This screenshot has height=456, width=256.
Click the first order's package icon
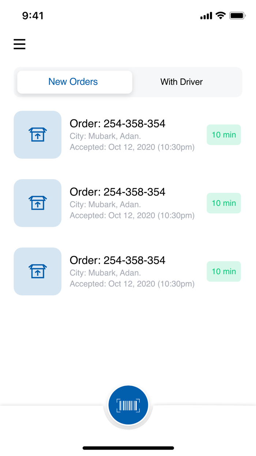[37, 135]
